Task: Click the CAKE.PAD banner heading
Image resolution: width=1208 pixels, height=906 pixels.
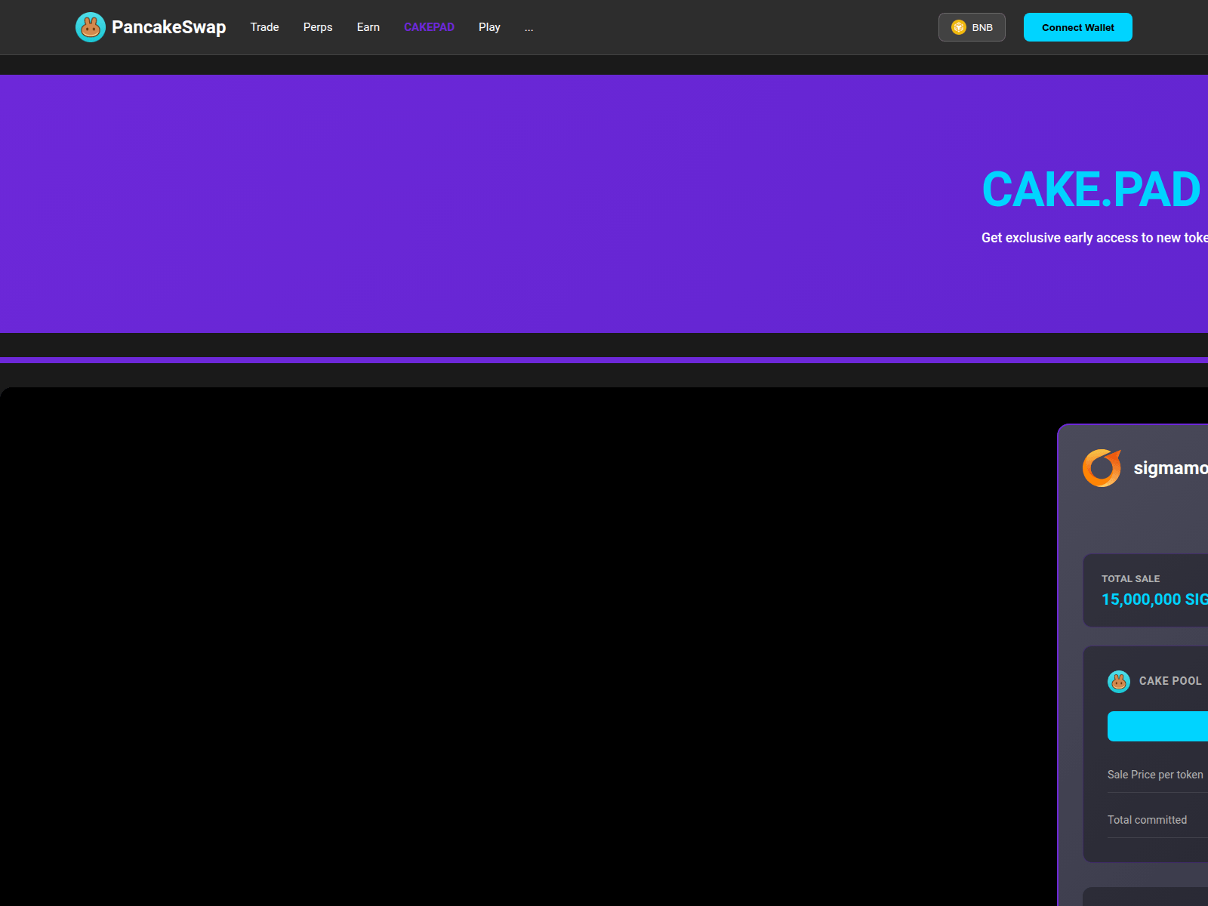Action: [x=1091, y=189]
